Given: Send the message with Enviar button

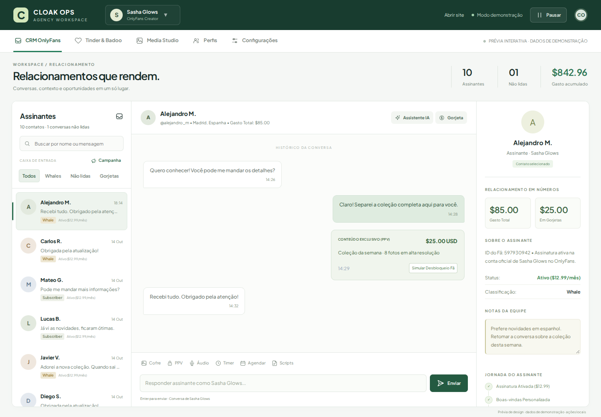Looking at the screenshot, I should (x=449, y=383).
